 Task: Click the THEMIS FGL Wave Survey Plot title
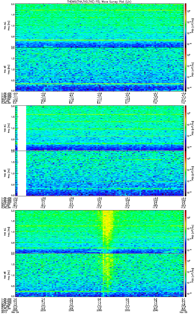tap(99, 2)
